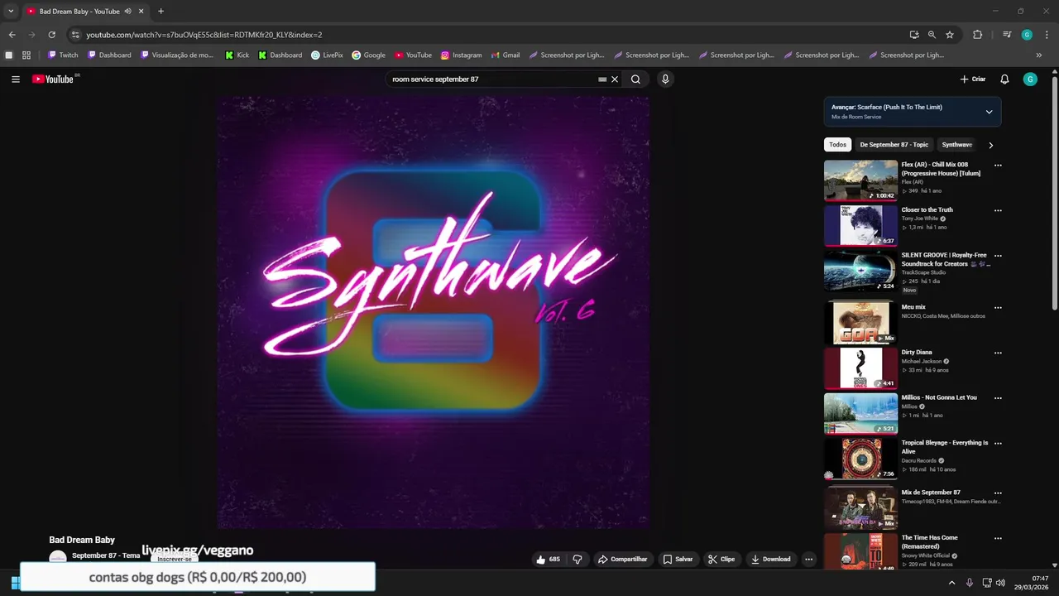Show more filter chips with arrow
The width and height of the screenshot is (1059, 596).
pos(990,145)
